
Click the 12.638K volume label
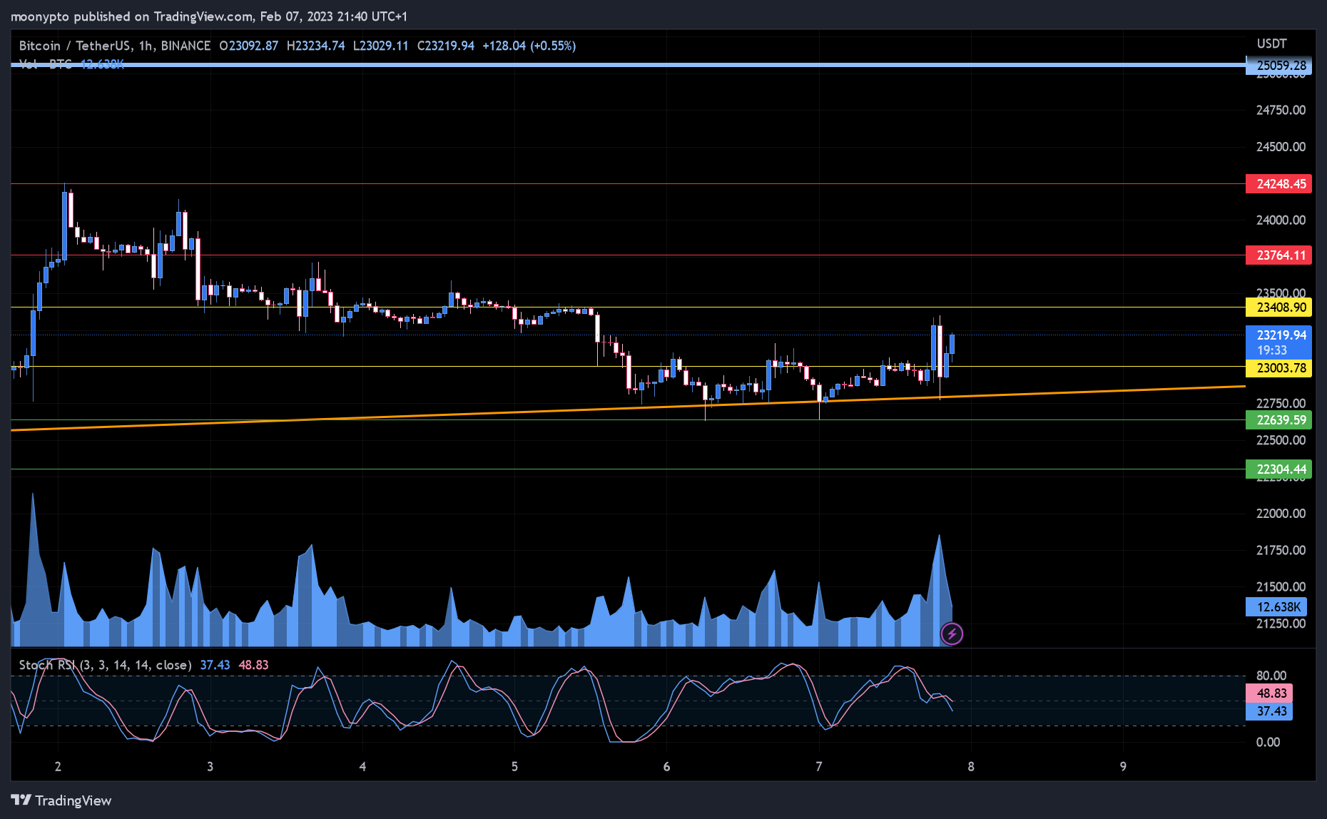click(x=1278, y=607)
